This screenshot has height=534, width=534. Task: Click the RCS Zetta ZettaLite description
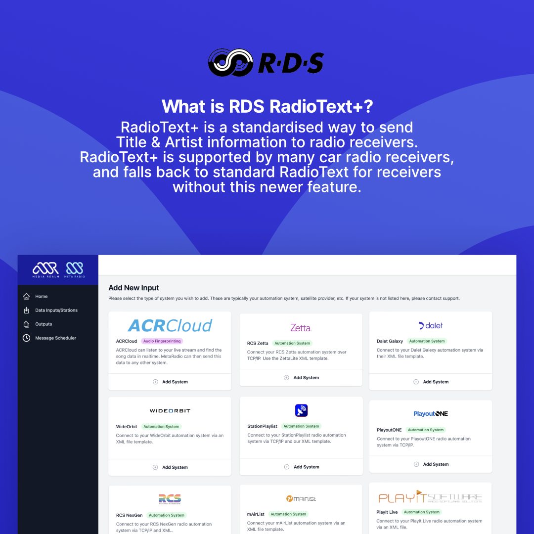pos(297,355)
